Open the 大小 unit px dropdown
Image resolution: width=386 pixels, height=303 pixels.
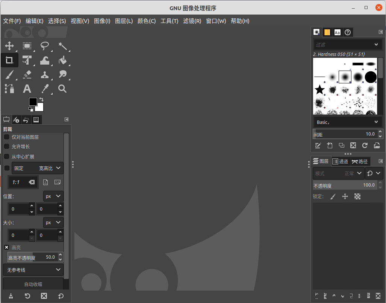point(53,222)
